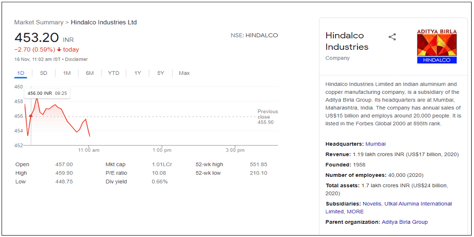Viewport: 474px width, 237px height.
Task: Click the Div yield value 0.66%
Action: pos(160,182)
